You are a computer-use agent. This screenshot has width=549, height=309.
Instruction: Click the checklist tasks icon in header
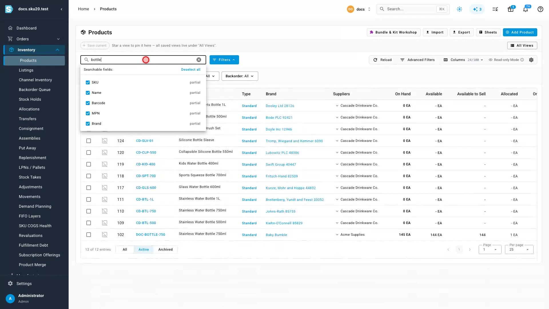(x=495, y=9)
